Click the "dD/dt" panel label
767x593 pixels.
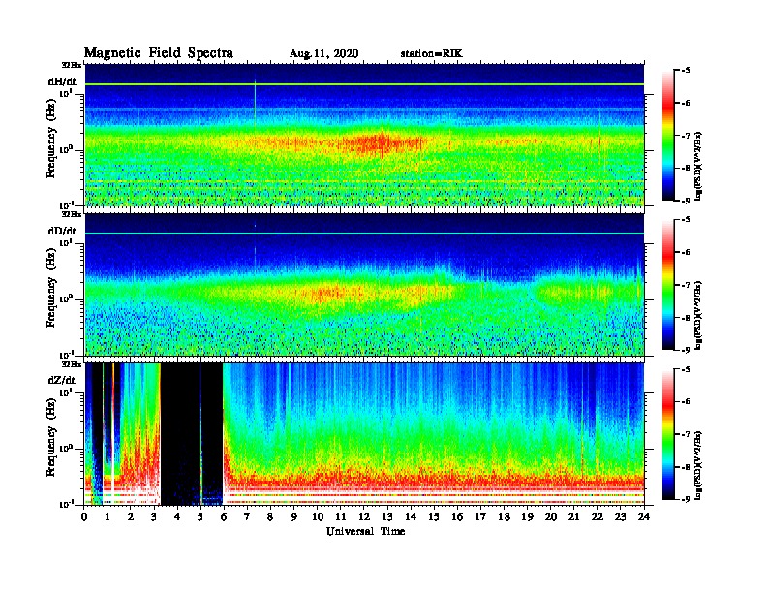(x=62, y=231)
